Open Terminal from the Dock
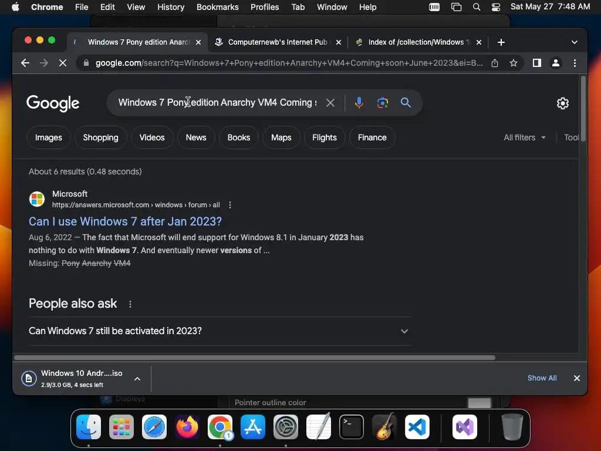This screenshot has width=601, height=451. pyautogui.click(x=352, y=427)
